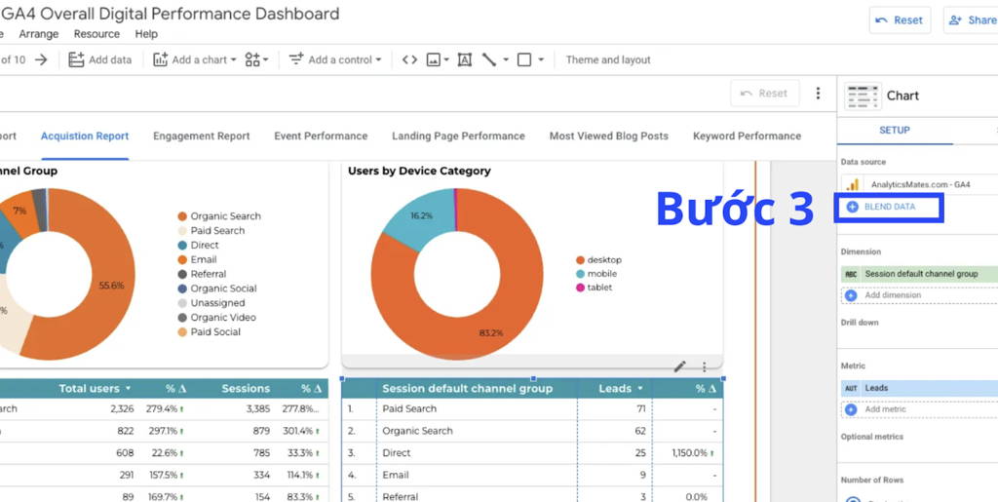Screen dimensions: 998x502
Task: Click pencil edit icon below device chart
Action: 679,367
